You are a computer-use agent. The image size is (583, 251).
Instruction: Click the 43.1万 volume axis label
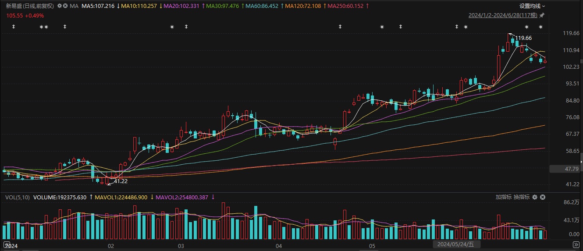572,220
